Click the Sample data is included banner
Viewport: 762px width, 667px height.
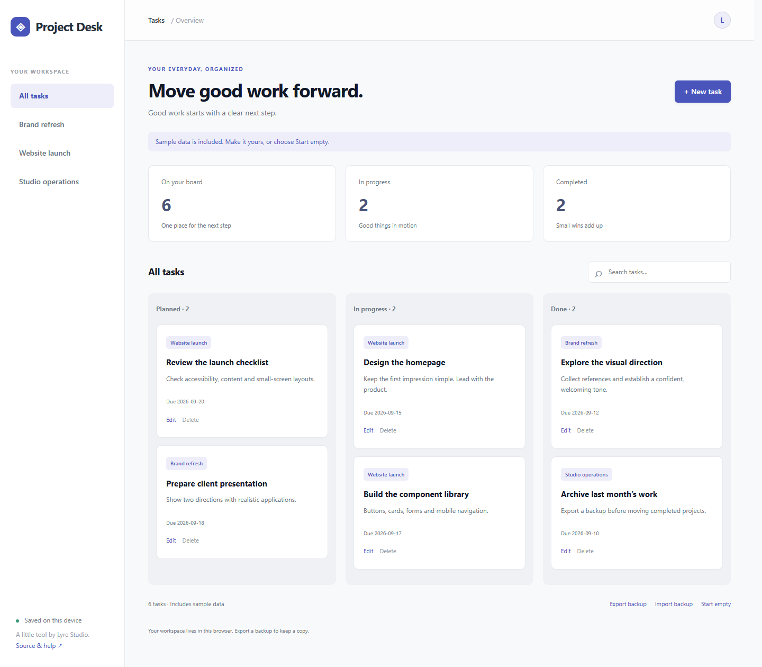click(x=439, y=141)
